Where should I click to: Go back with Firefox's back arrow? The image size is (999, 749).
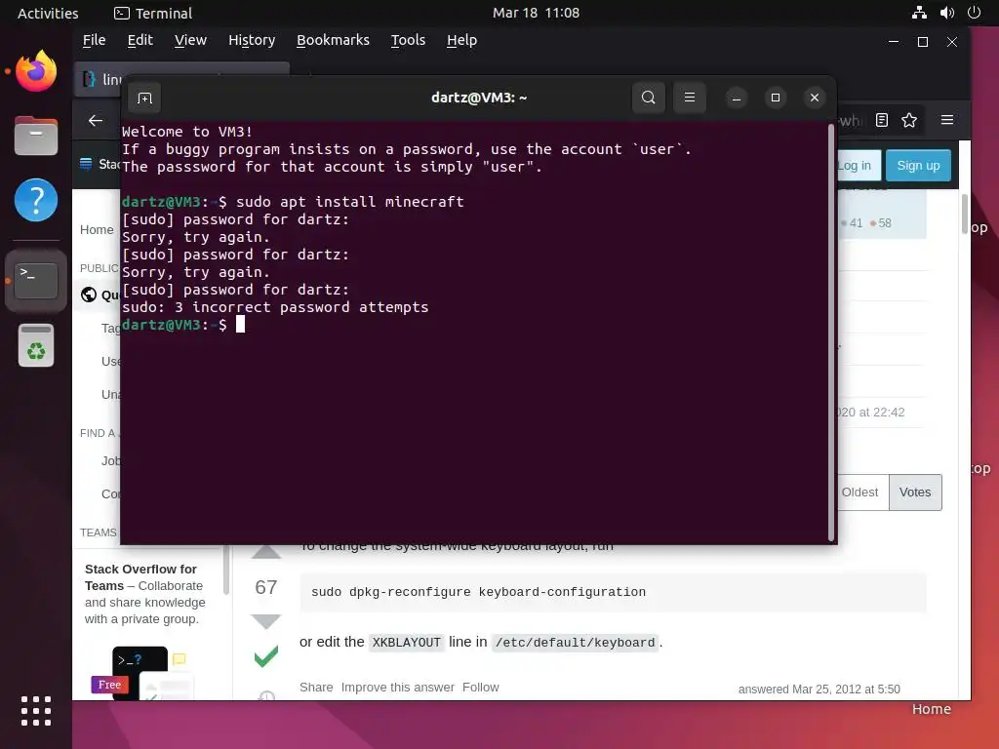(x=96, y=120)
